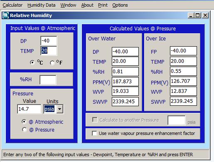Open the About menu
This screenshot has height=162, width=214.
click(87, 5)
